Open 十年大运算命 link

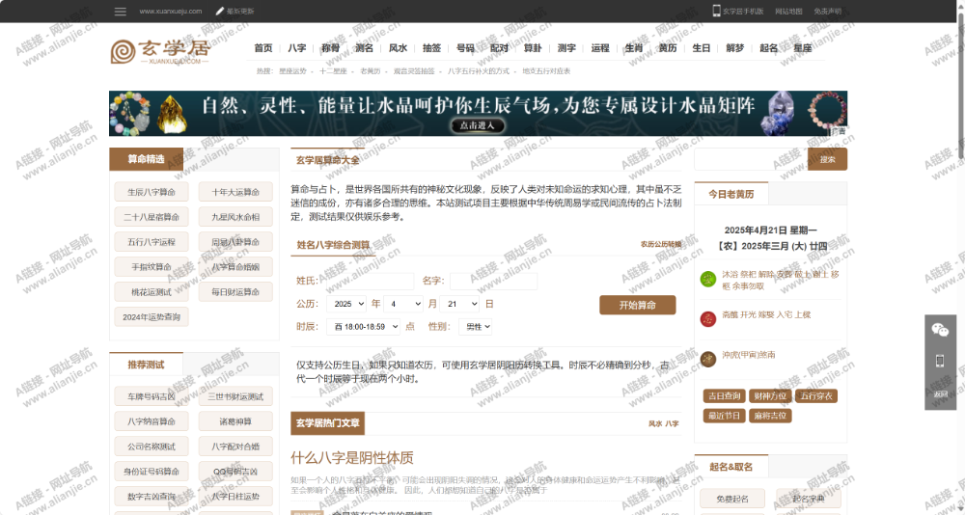(x=235, y=192)
